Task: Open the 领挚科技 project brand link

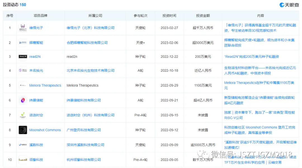Action: [36, 160]
